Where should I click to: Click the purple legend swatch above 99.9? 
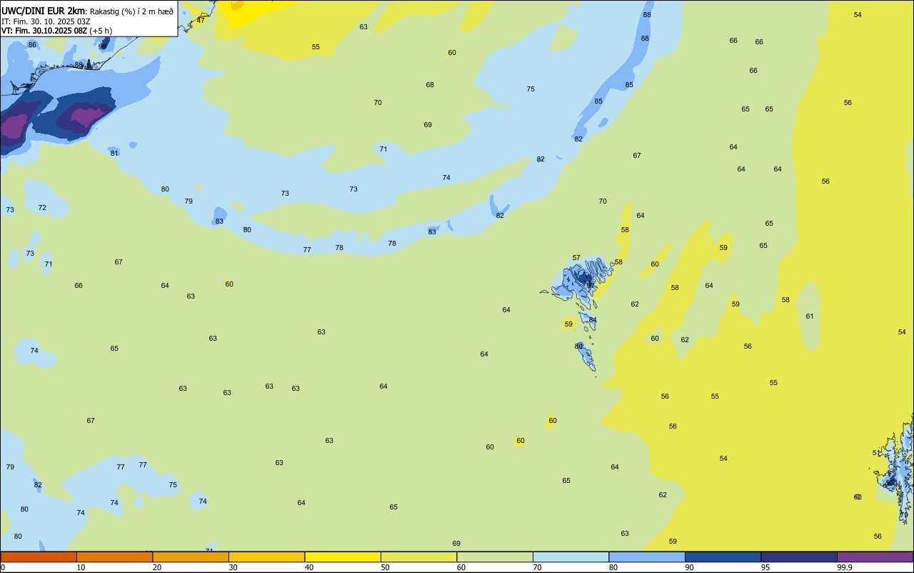pos(875,557)
